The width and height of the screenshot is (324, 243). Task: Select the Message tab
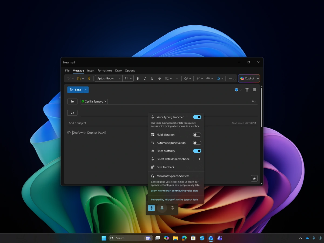coord(78,70)
